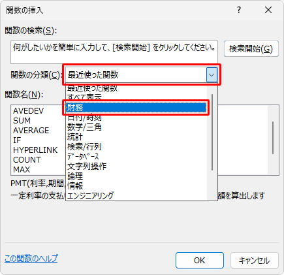Click the category dropdown list scrollbar
Viewport: 284px width, 275px height.
pos(212,132)
